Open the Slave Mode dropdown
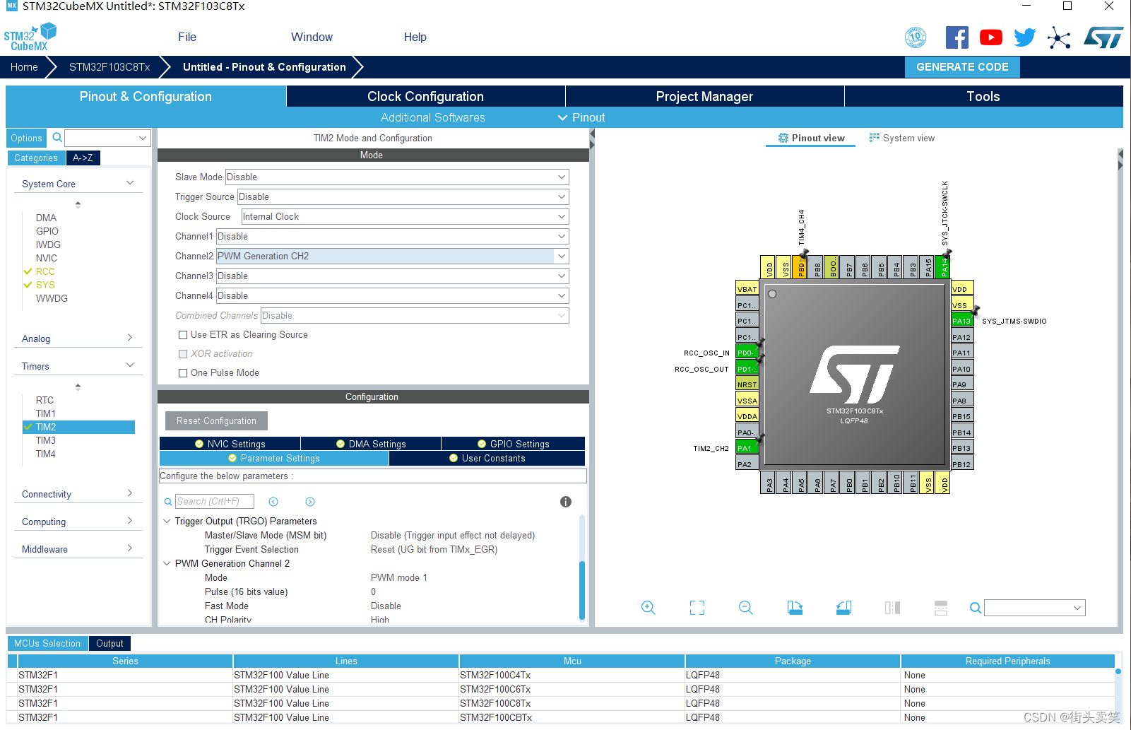 pos(397,177)
